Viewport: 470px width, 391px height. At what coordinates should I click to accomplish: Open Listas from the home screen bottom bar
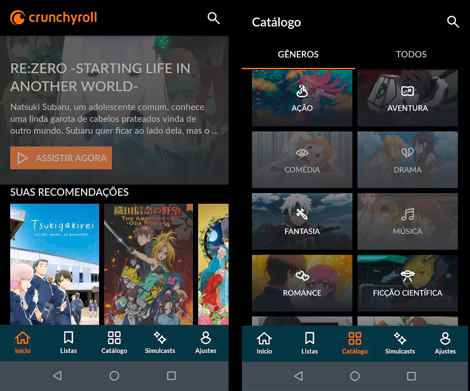pyautogui.click(x=69, y=343)
